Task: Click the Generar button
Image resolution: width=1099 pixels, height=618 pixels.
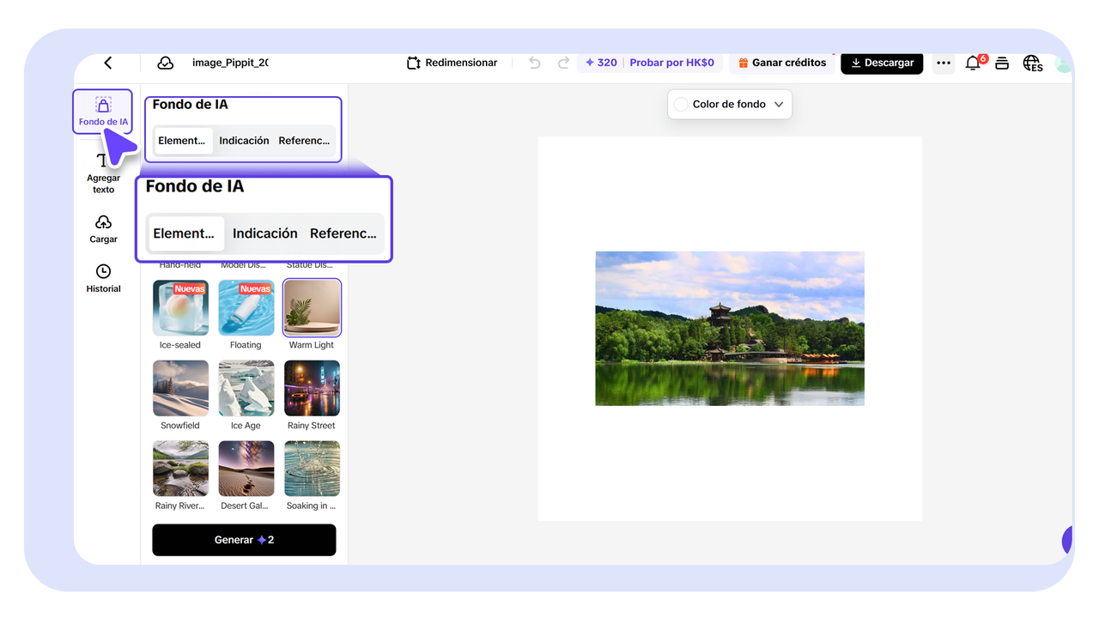Action: click(x=244, y=540)
